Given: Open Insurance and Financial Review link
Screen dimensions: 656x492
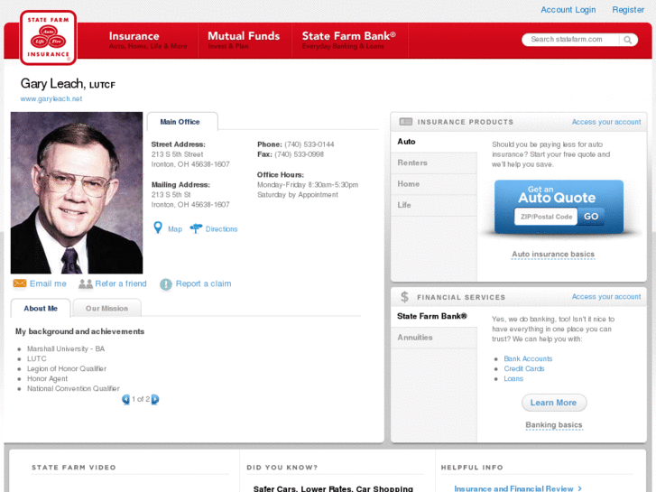Looking at the screenshot, I should tap(518, 488).
